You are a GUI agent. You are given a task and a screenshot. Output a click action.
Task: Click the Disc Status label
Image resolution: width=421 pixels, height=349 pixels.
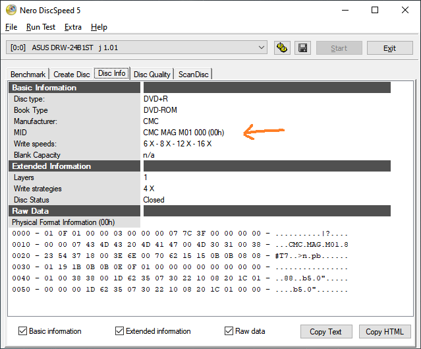(32, 200)
